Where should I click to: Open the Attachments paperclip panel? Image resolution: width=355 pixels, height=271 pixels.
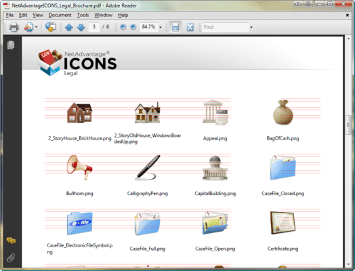(11, 257)
